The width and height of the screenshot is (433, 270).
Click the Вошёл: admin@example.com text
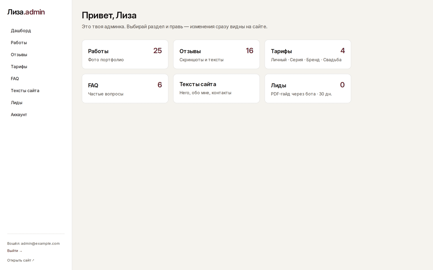click(33, 244)
